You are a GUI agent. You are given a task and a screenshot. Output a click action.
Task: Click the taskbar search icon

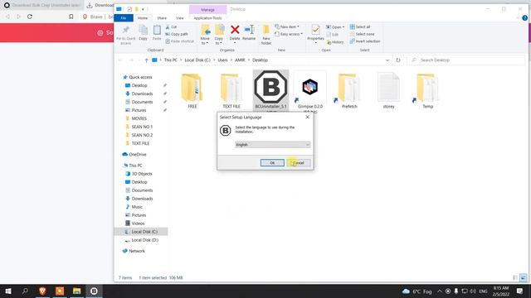click(x=25, y=291)
